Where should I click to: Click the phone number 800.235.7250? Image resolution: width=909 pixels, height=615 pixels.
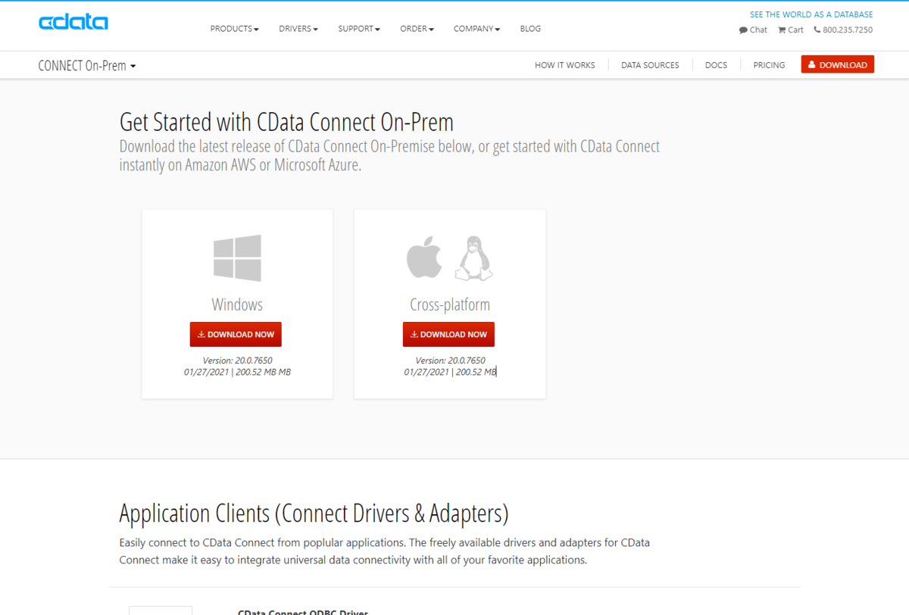[843, 30]
